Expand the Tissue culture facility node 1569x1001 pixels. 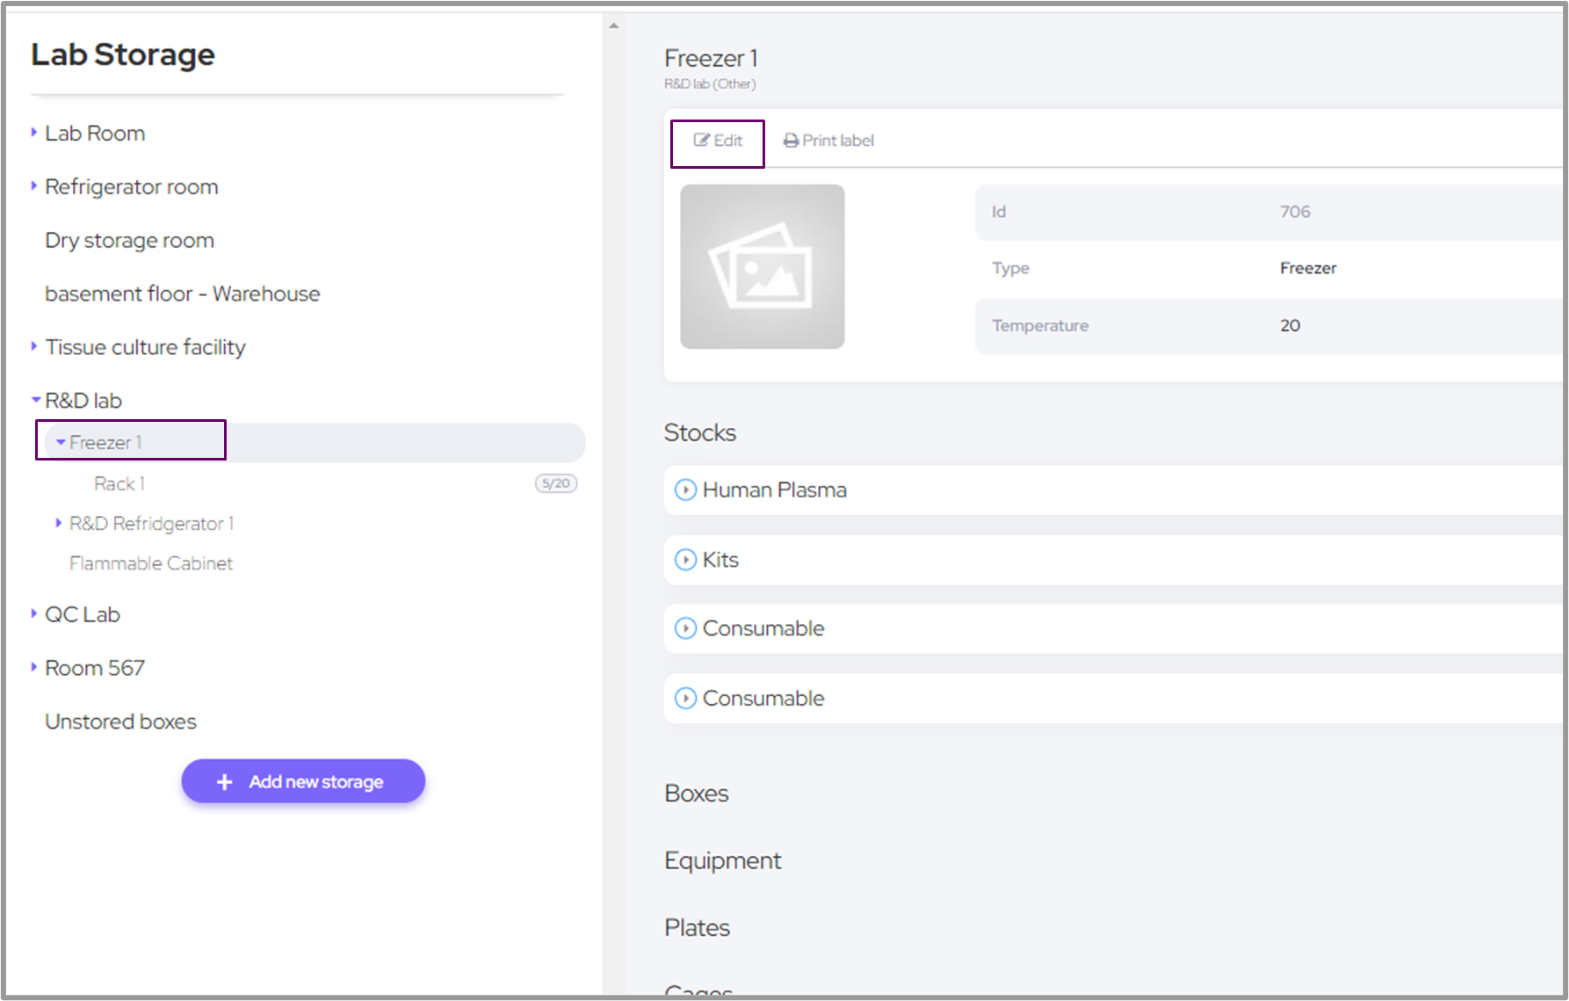point(34,346)
